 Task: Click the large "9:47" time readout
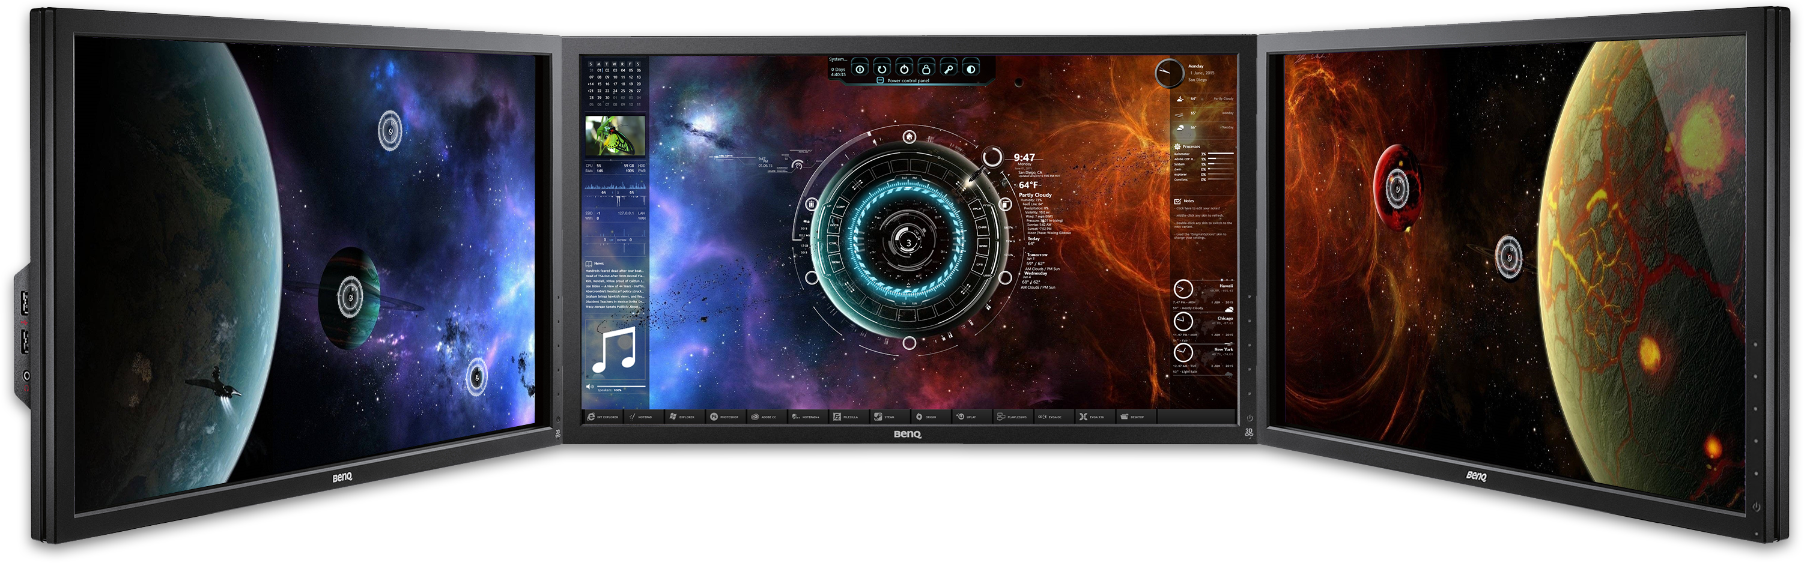pos(1024,157)
